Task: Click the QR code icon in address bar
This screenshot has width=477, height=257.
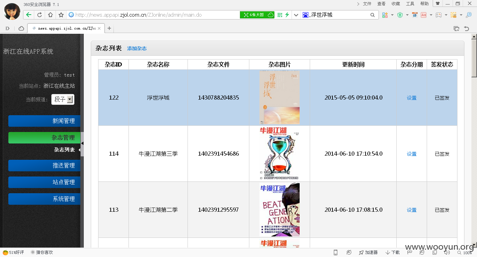Action: (280, 15)
